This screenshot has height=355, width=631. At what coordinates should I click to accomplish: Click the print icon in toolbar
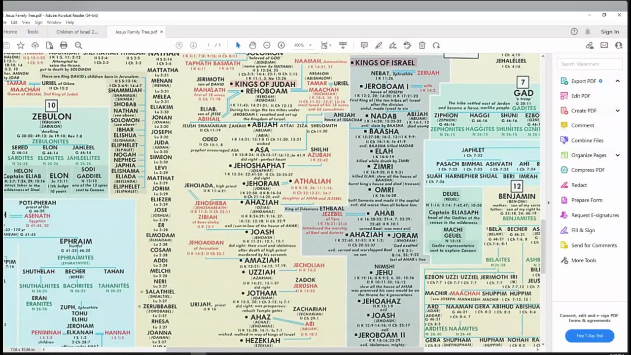64,45
